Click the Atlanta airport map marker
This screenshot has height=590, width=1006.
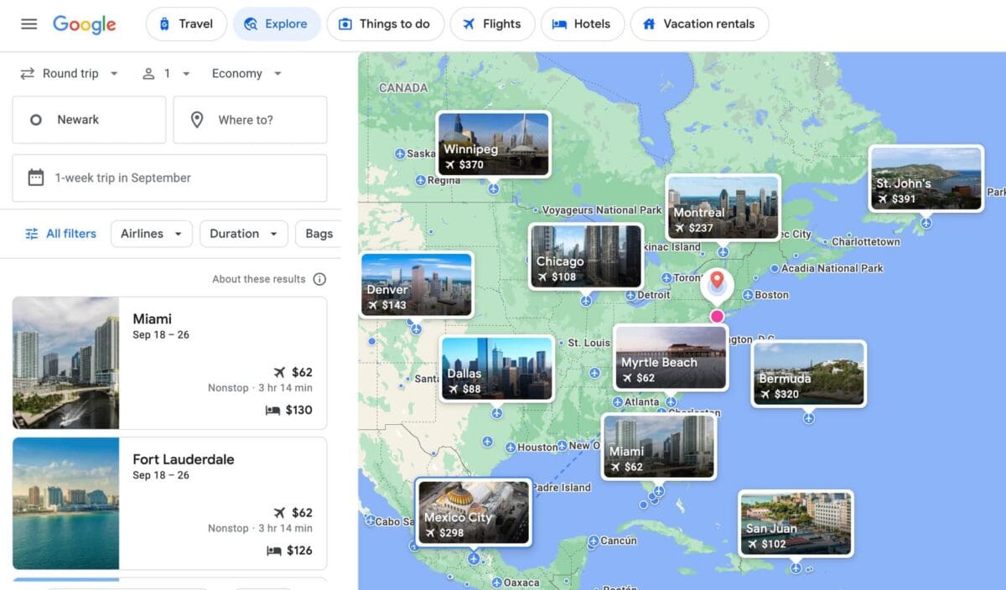(x=618, y=402)
